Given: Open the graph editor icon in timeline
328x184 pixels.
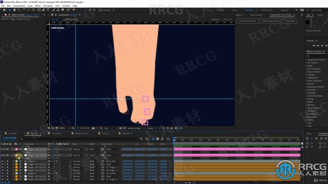Looking at the screenshot, I should pyautogui.click(x=168, y=139).
